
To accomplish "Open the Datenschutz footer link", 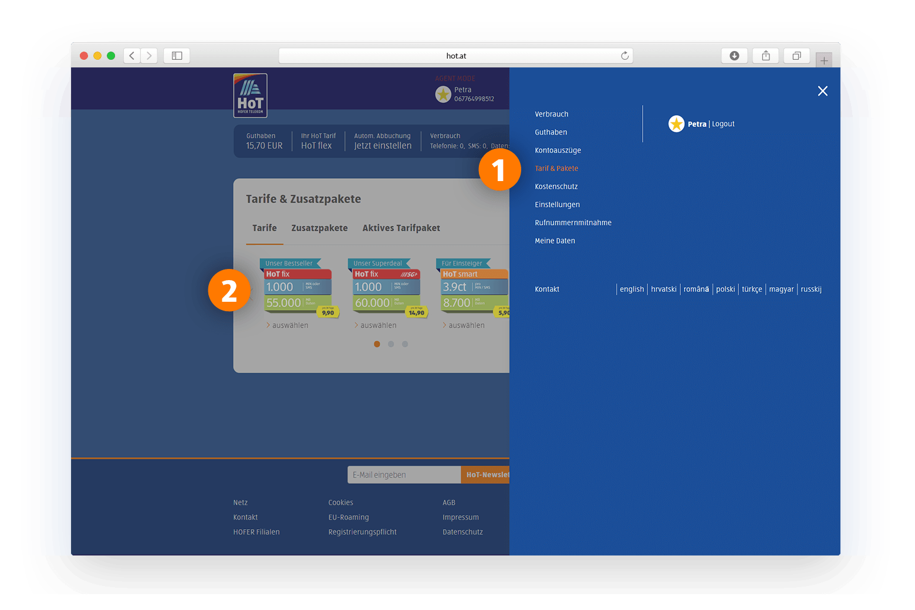I will click(462, 532).
